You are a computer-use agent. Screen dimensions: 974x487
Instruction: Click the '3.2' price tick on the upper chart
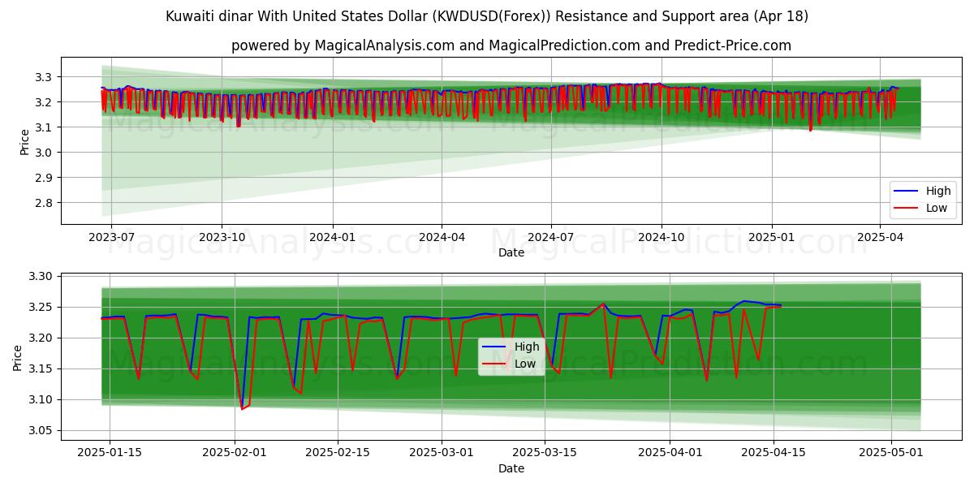[45, 102]
